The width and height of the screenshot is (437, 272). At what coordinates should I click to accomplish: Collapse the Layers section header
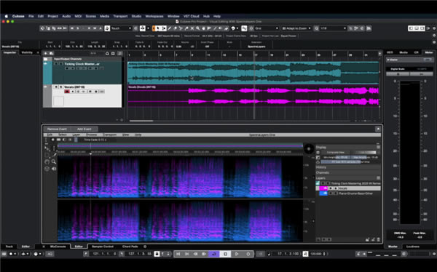click(x=347, y=178)
